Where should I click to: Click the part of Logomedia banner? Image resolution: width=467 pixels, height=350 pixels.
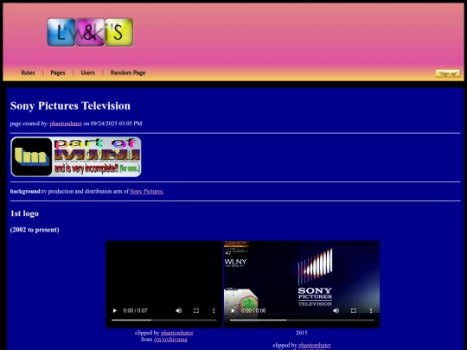(76, 156)
